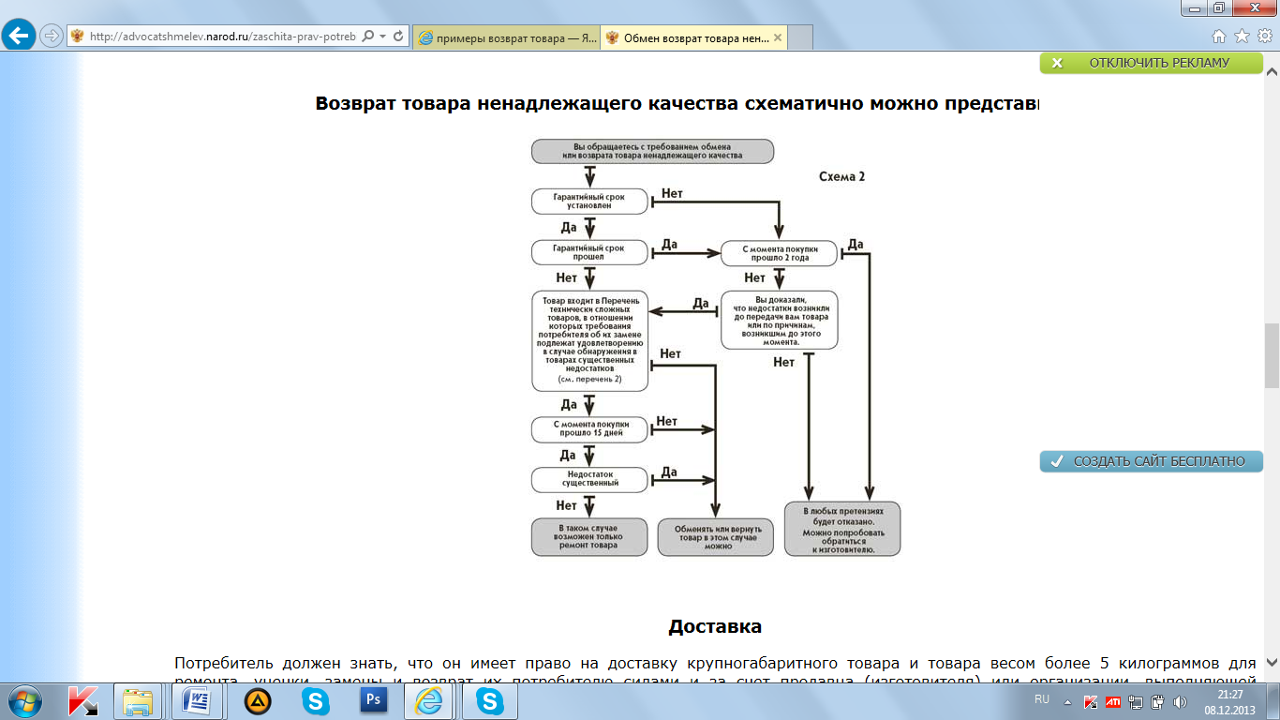Click flowchart box 'С момента покупки прошло 15 дней'
Viewport: 1280px width, 720px height.
pos(589,430)
